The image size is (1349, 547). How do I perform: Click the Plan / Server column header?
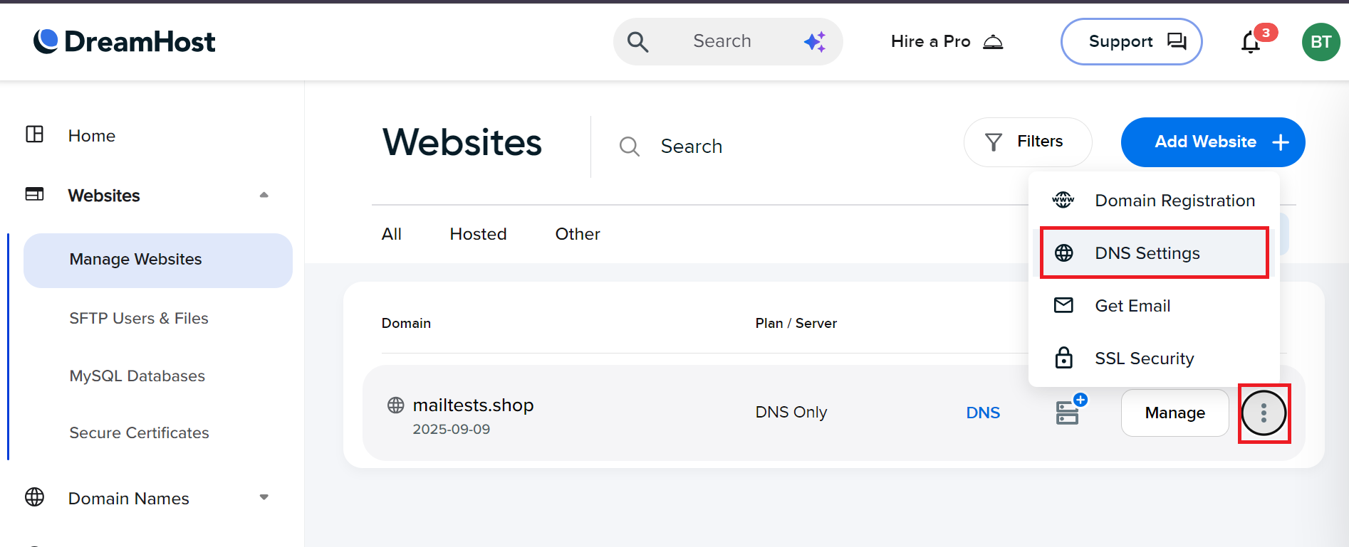(796, 323)
